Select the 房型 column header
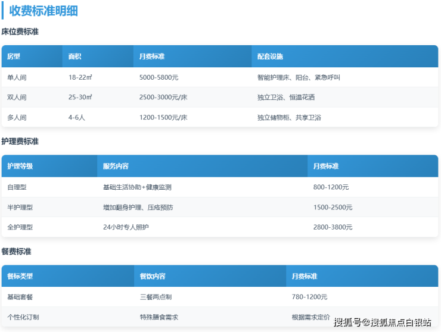Image resolution: width=441 pixels, height=332 pixels. click(14, 57)
